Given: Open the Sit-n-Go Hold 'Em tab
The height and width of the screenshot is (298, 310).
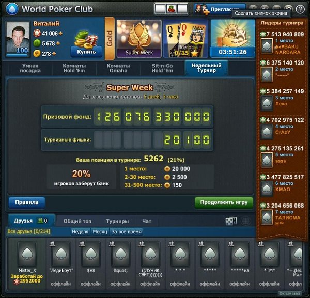Looking at the screenshot, I should 162,68.
